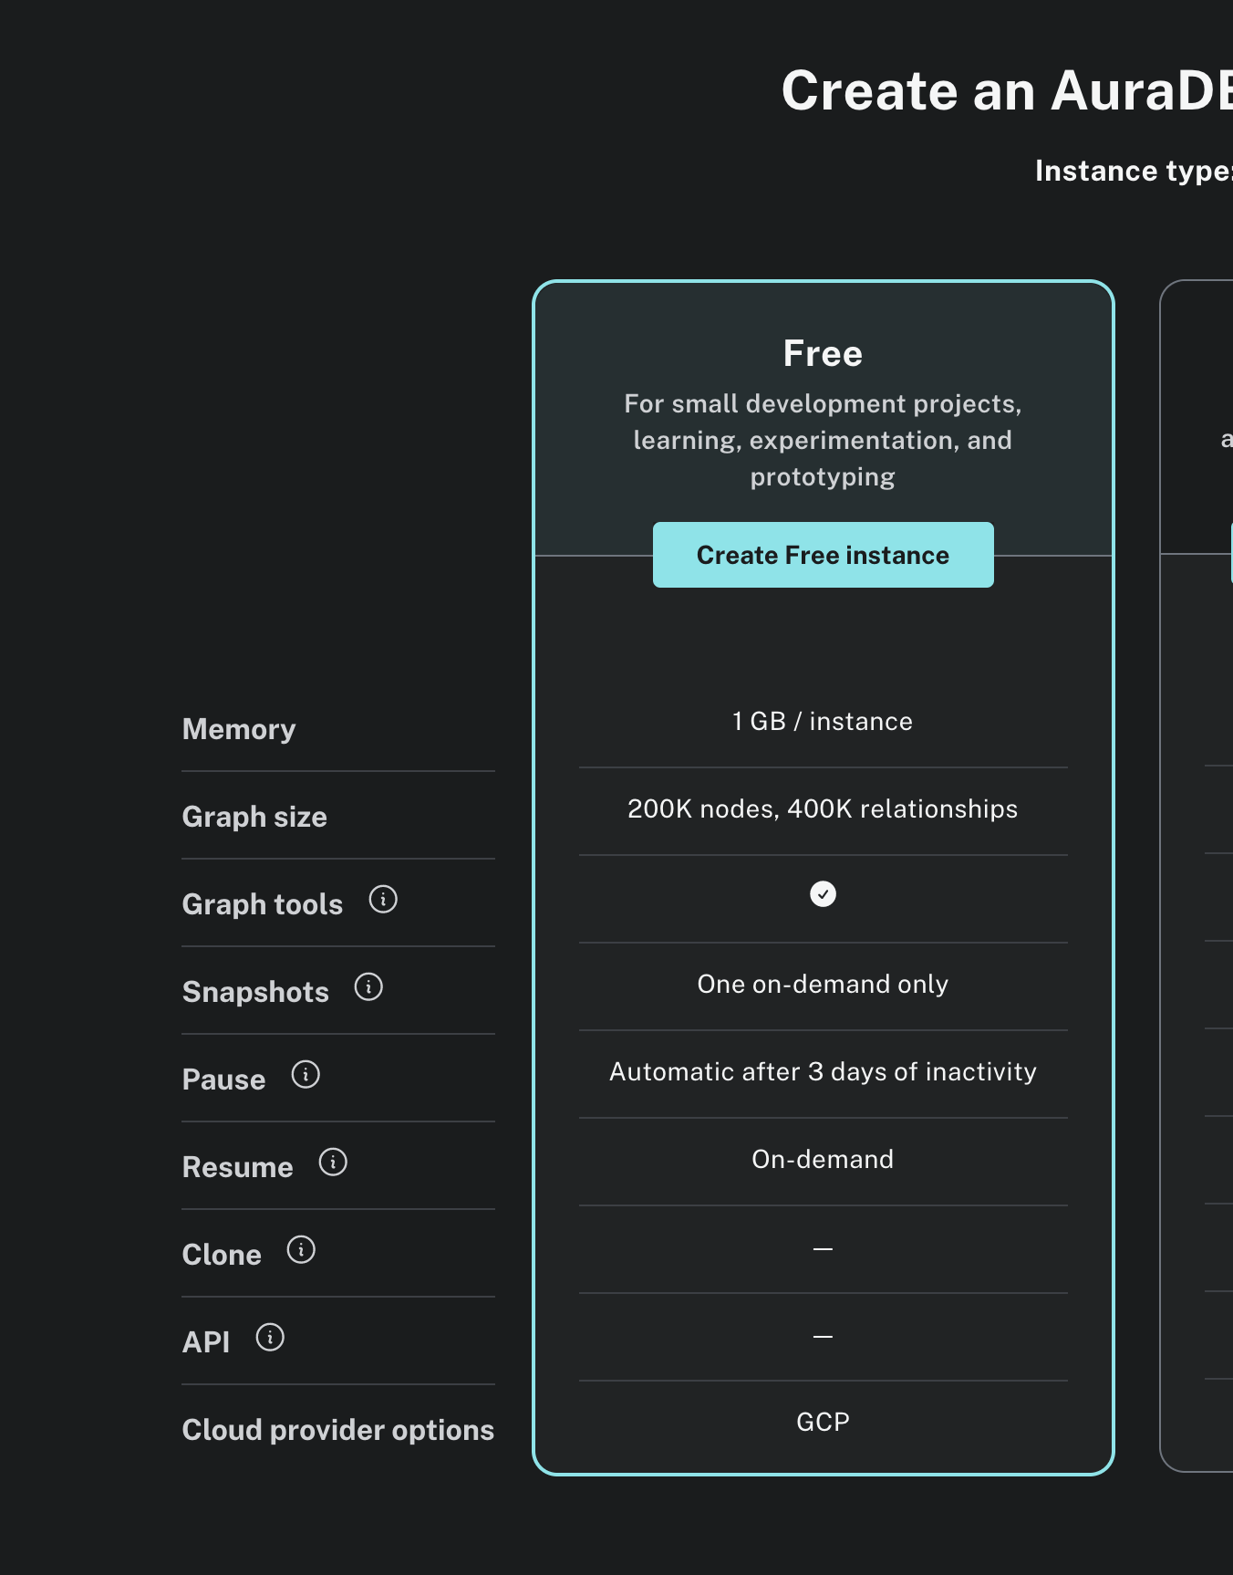Click the 200K nodes, 400K relationships text
The height and width of the screenshot is (1575, 1233).
click(823, 809)
